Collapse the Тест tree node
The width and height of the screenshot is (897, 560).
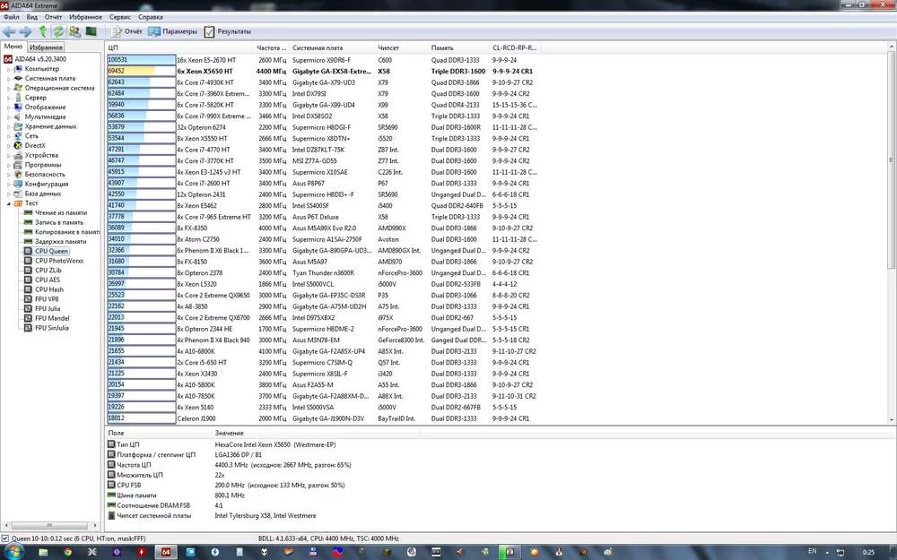tap(9, 203)
